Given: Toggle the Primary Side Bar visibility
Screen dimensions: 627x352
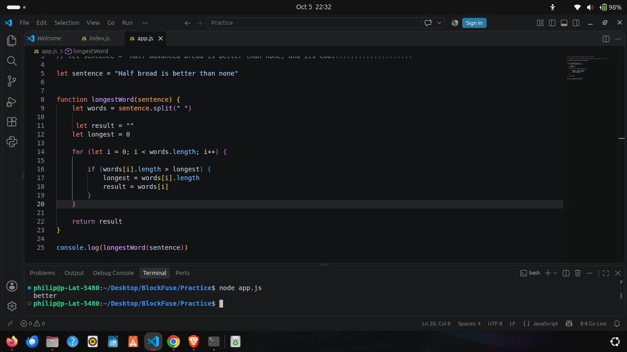Looking at the screenshot, I should point(552,23).
